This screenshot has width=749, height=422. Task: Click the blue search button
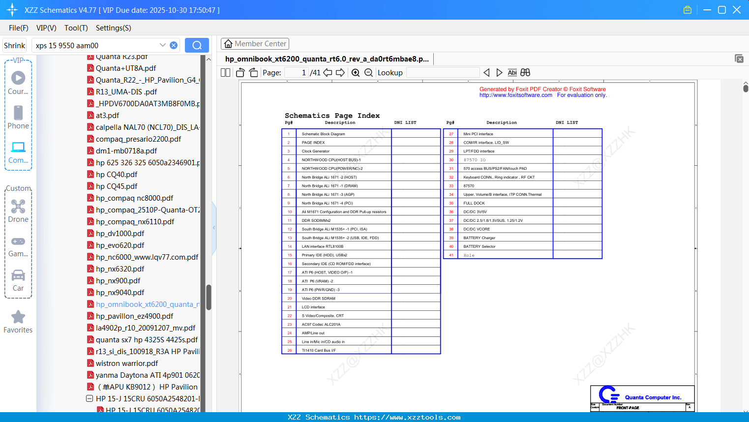tap(197, 45)
